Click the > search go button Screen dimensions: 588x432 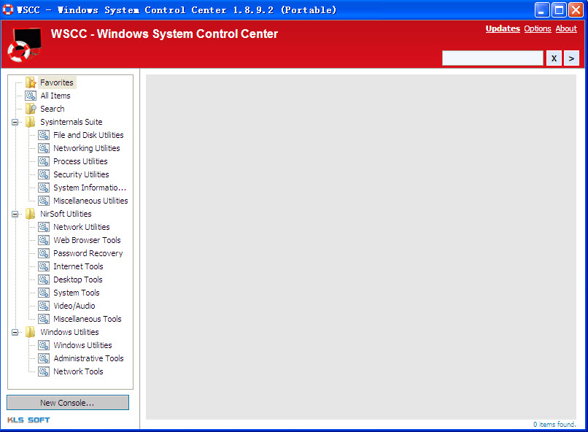click(571, 58)
